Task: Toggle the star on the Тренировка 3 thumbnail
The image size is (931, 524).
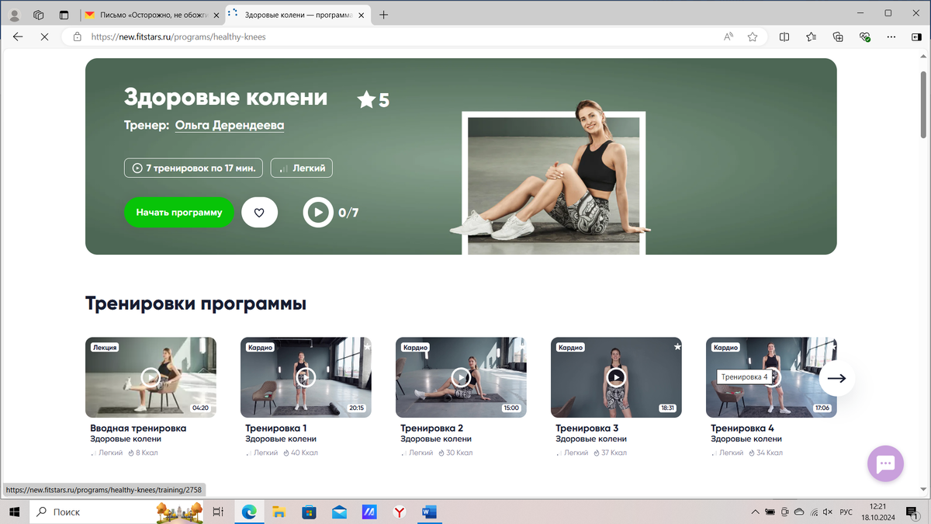Action: coord(677,347)
